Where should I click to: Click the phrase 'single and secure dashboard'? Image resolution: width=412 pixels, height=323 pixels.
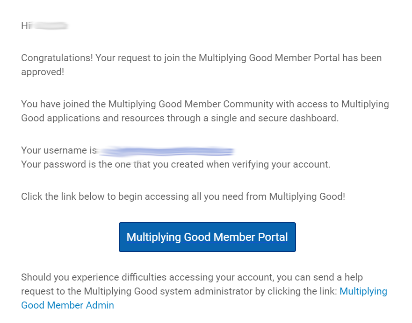pyautogui.click(x=275, y=118)
